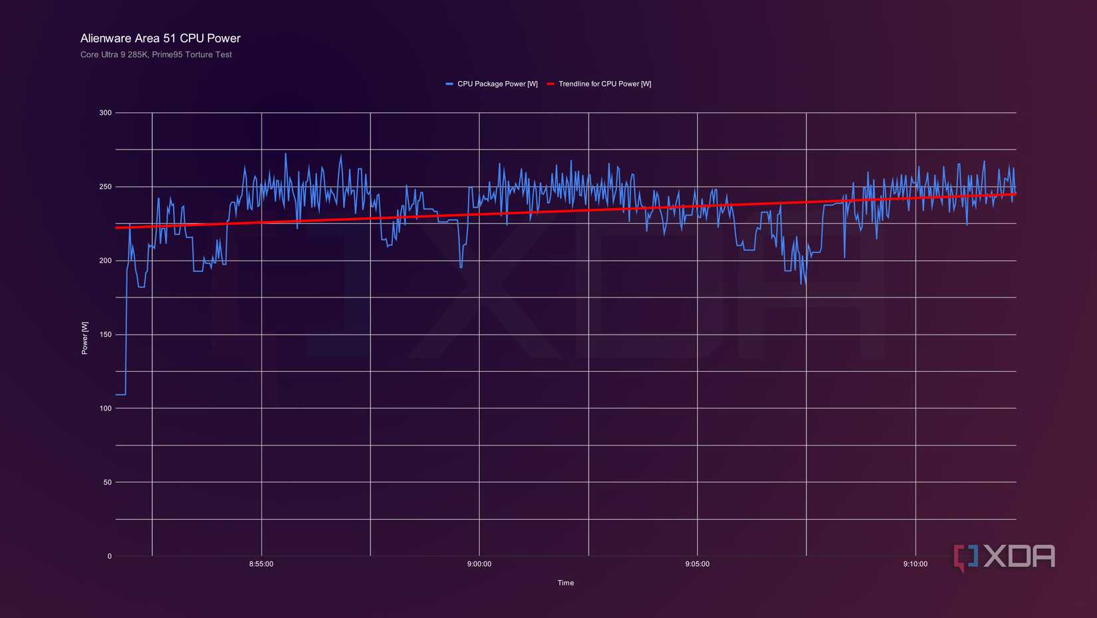The image size is (1097, 618).
Task: Click the red legend swatch for the trendline
Action: pos(550,84)
